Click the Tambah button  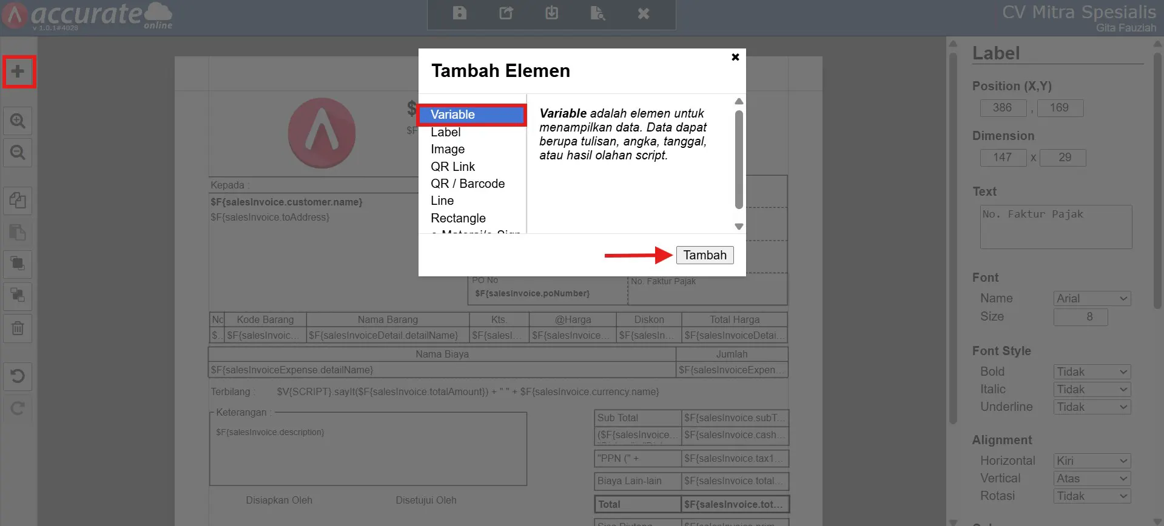pyautogui.click(x=705, y=255)
